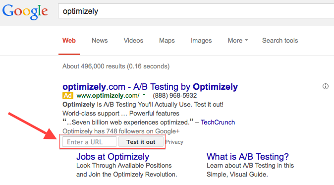Switch to the Videos tab

(x=133, y=41)
